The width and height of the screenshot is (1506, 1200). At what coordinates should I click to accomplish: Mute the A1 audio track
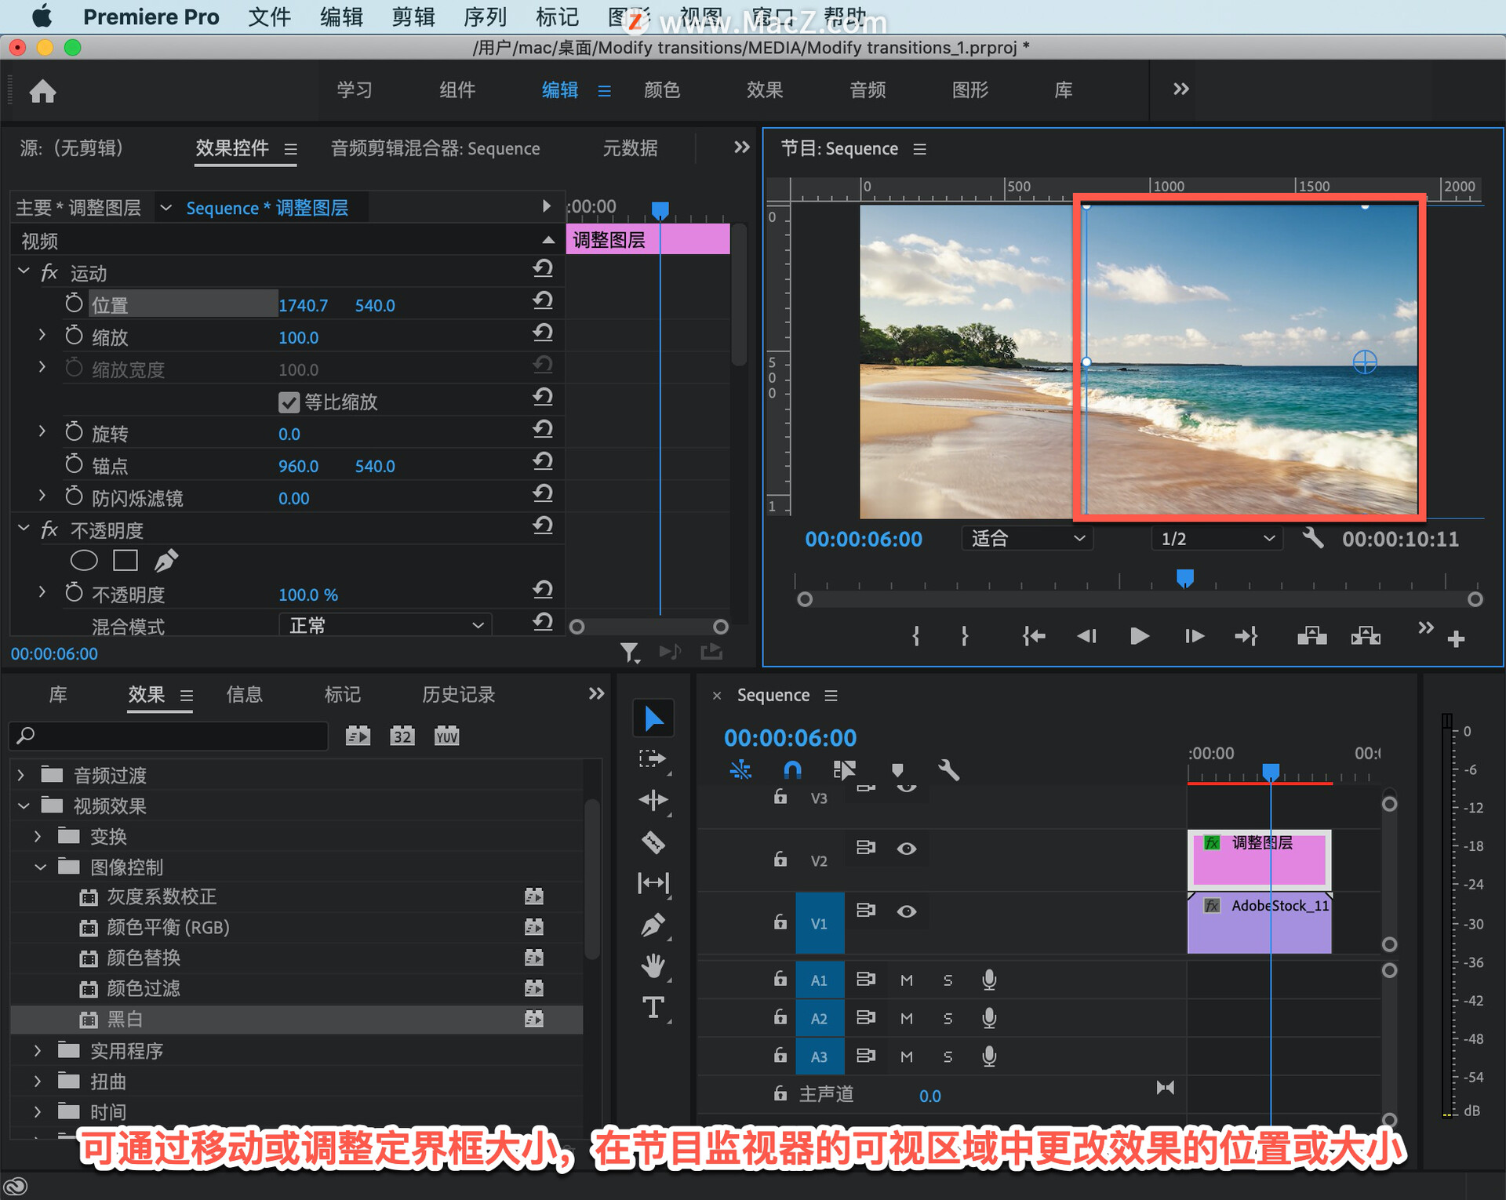tap(907, 980)
